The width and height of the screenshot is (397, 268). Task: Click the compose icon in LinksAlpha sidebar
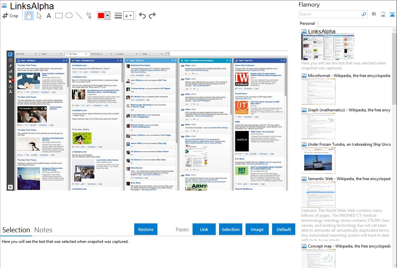point(10,54)
